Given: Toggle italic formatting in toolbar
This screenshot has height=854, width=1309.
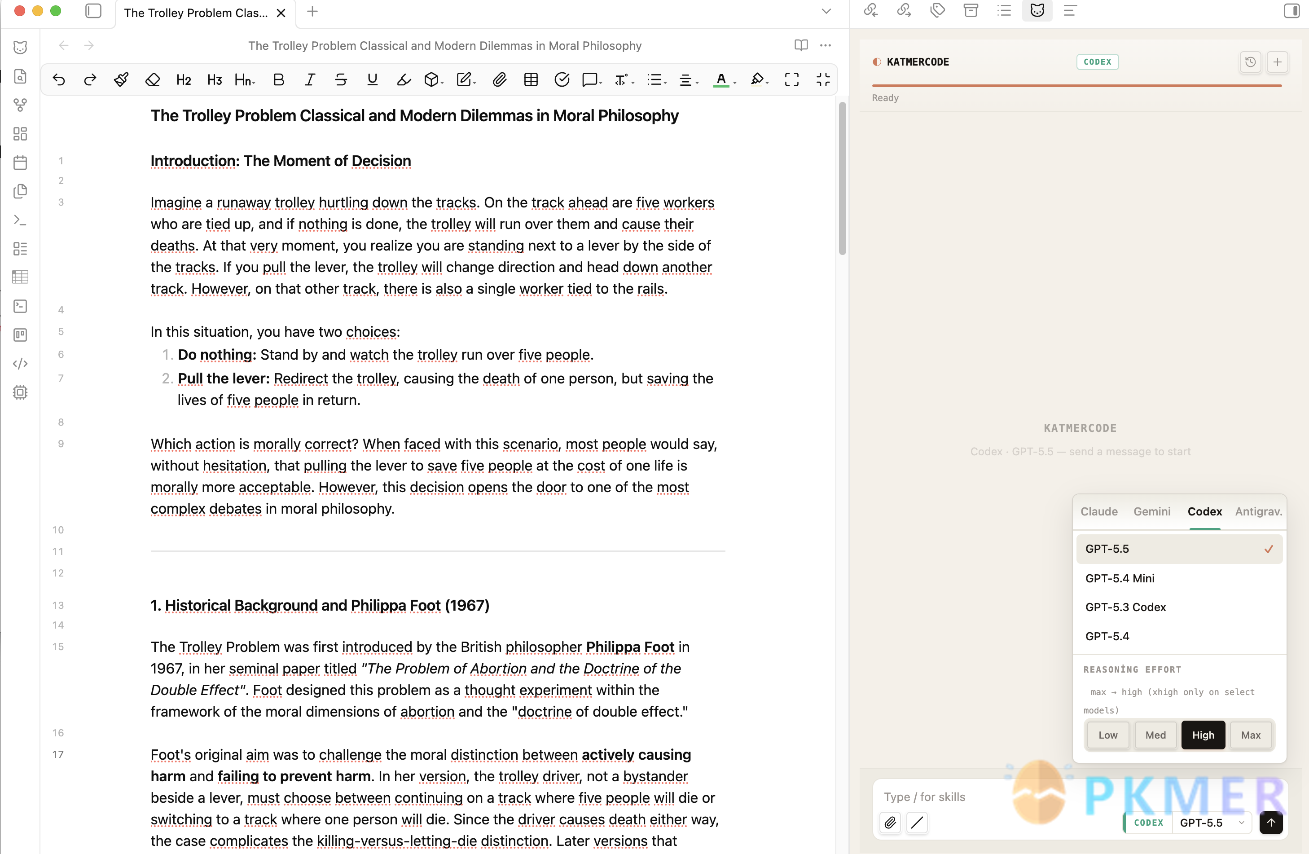Looking at the screenshot, I should (x=310, y=80).
